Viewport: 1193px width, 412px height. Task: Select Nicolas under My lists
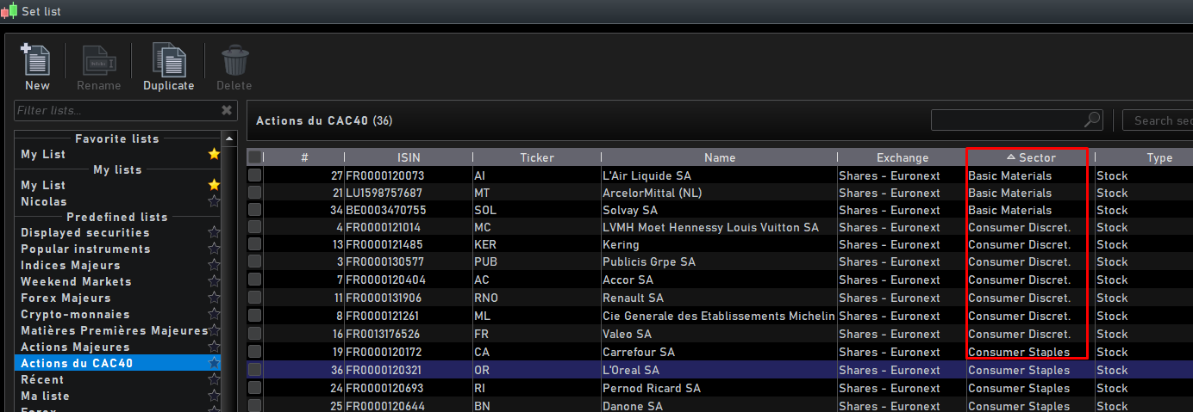pyautogui.click(x=44, y=201)
